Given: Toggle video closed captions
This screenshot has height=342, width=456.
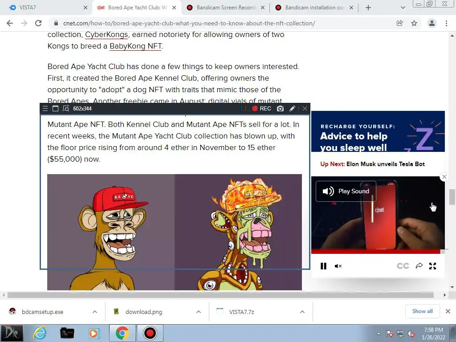Looking at the screenshot, I should point(403,266).
